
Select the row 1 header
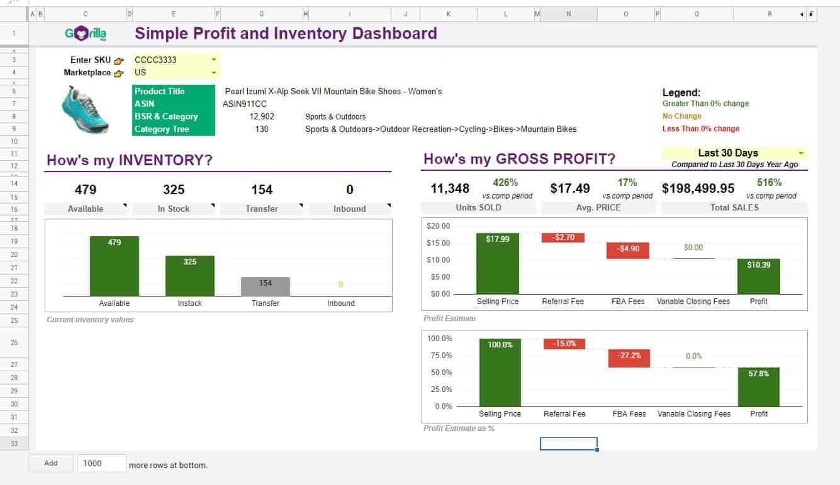[x=14, y=32]
